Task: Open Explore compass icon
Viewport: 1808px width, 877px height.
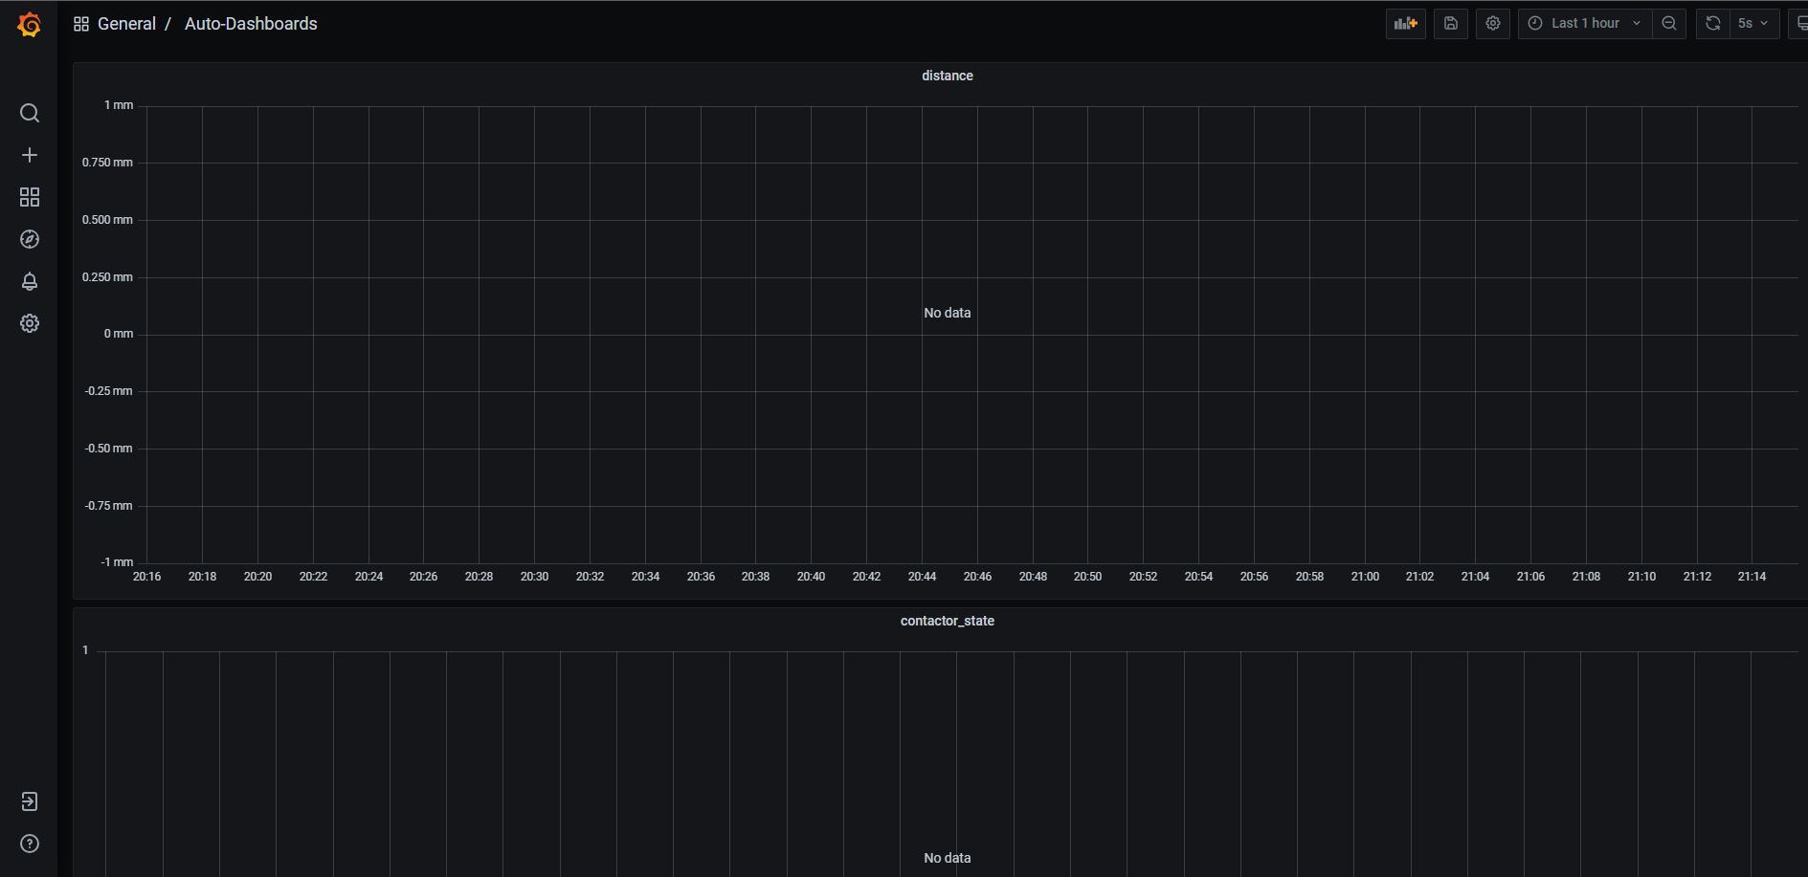Action: [30, 239]
